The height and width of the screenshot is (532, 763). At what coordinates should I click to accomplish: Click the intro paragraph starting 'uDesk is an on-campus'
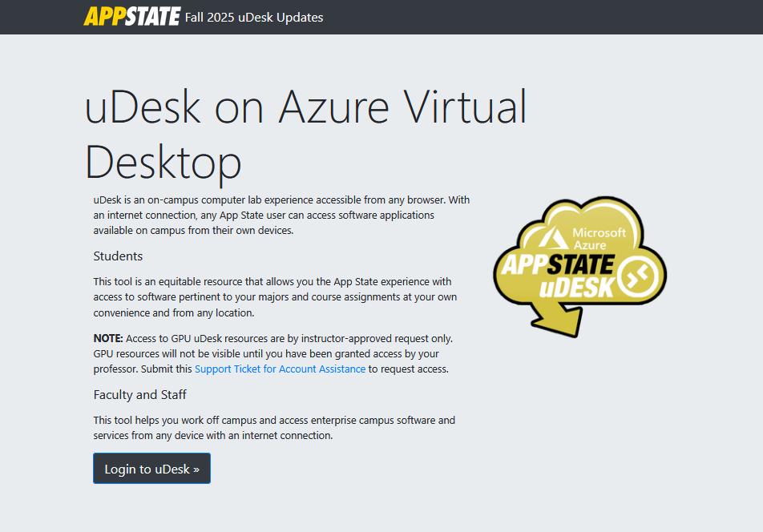tap(281, 215)
